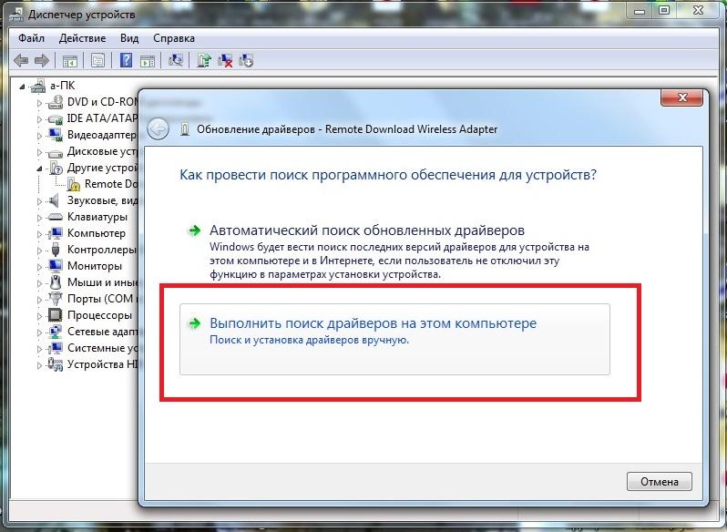Close the driver update dialog with red X
Screen dimensions: 727x532
click(681, 97)
